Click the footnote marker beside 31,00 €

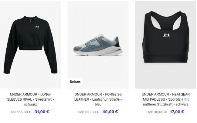coord(50,110)
